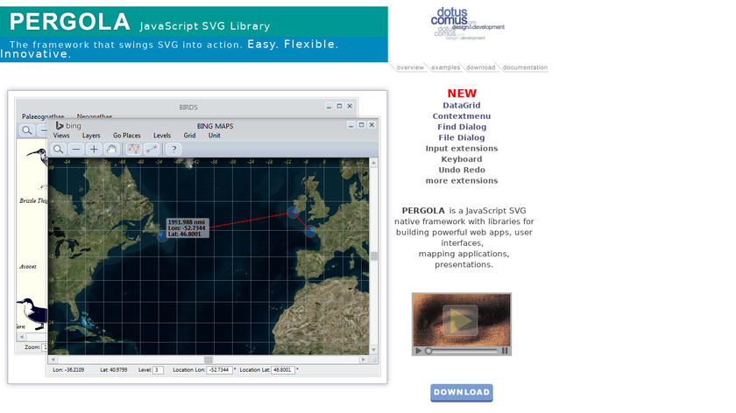The image size is (736, 413).
Task: Click the large play overlay on video thumbnail
Action: point(460,320)
